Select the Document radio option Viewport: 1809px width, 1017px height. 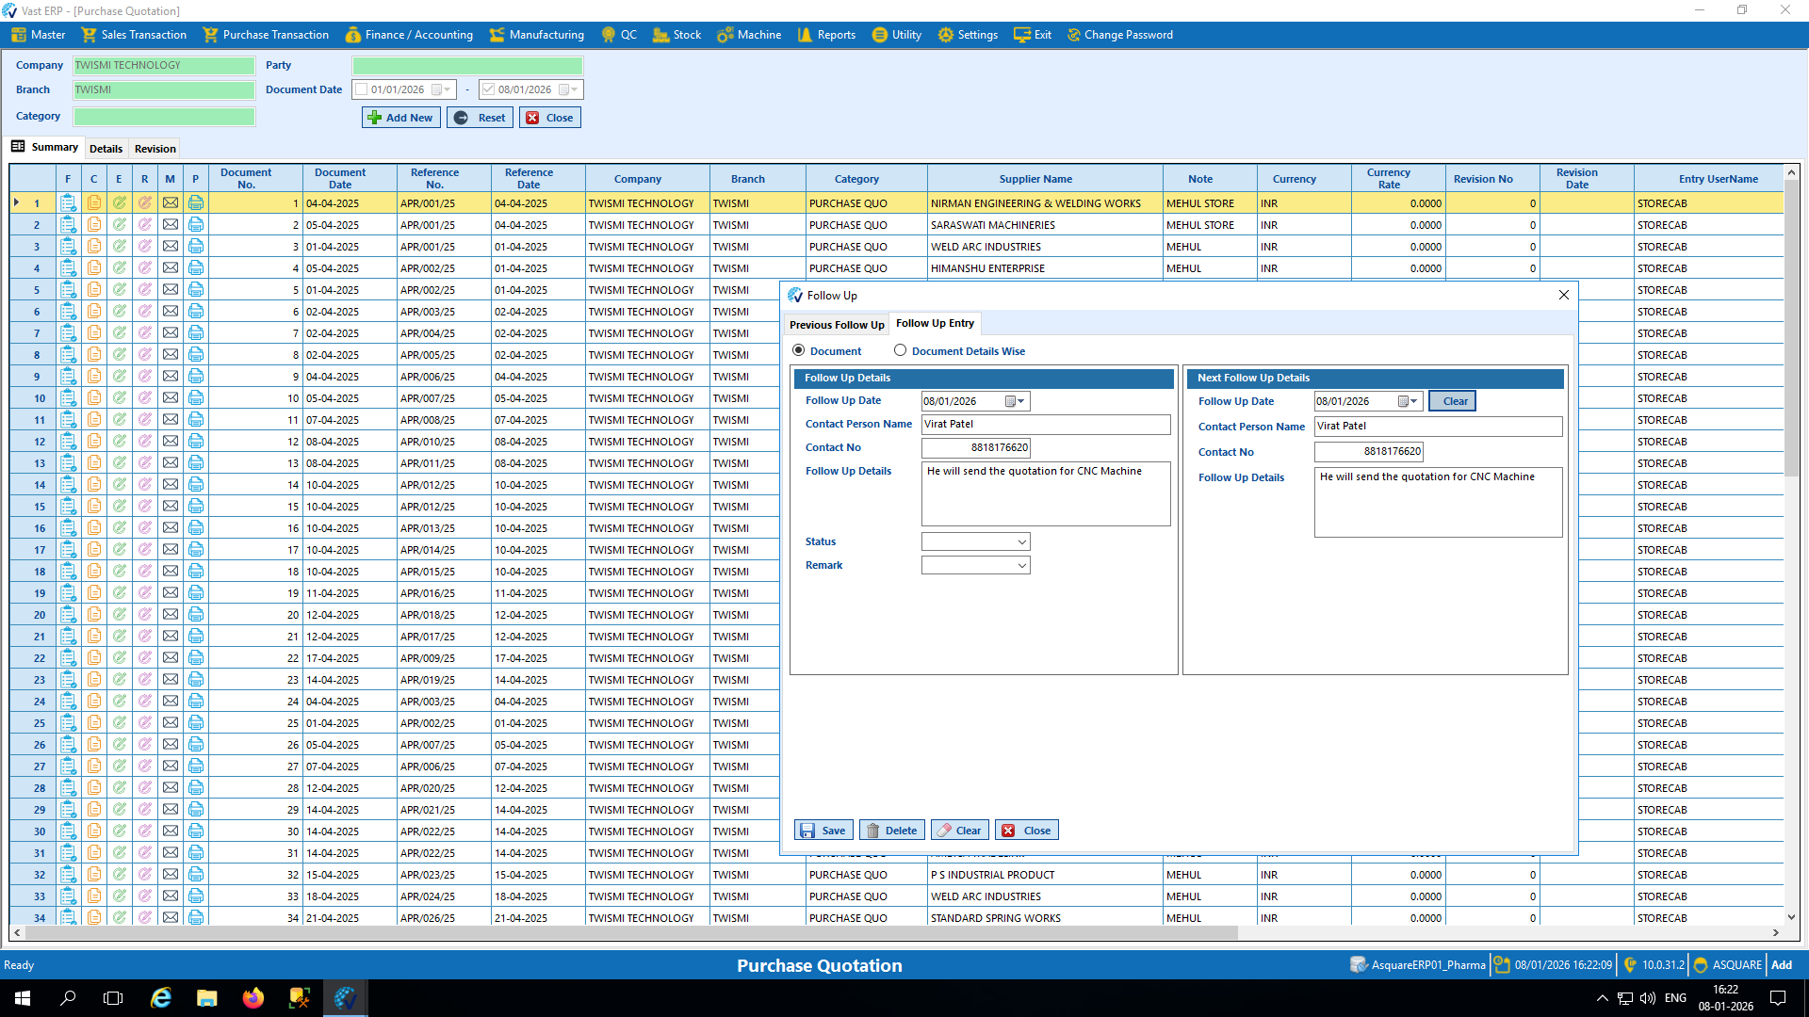coord(799,350)
